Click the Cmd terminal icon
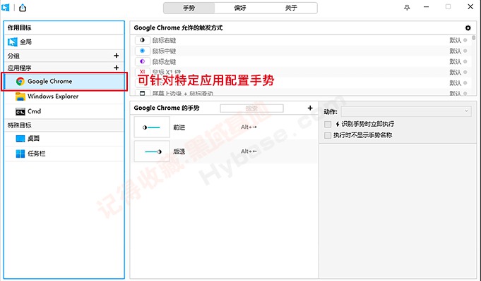This screenshot has height=281, width=481. (20, 111)
